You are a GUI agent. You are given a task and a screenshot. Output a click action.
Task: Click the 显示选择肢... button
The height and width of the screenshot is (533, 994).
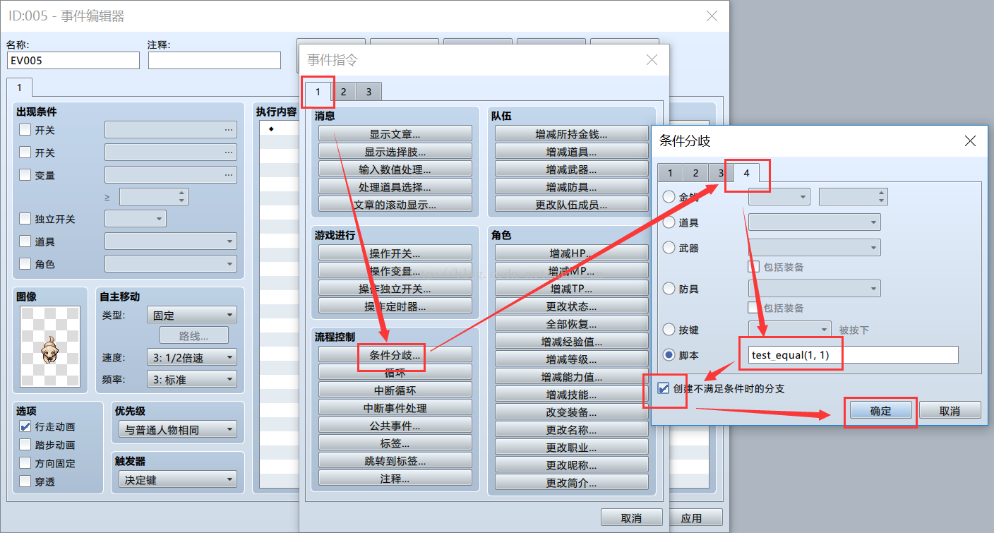pyautogui.click(x=395, y=151)
